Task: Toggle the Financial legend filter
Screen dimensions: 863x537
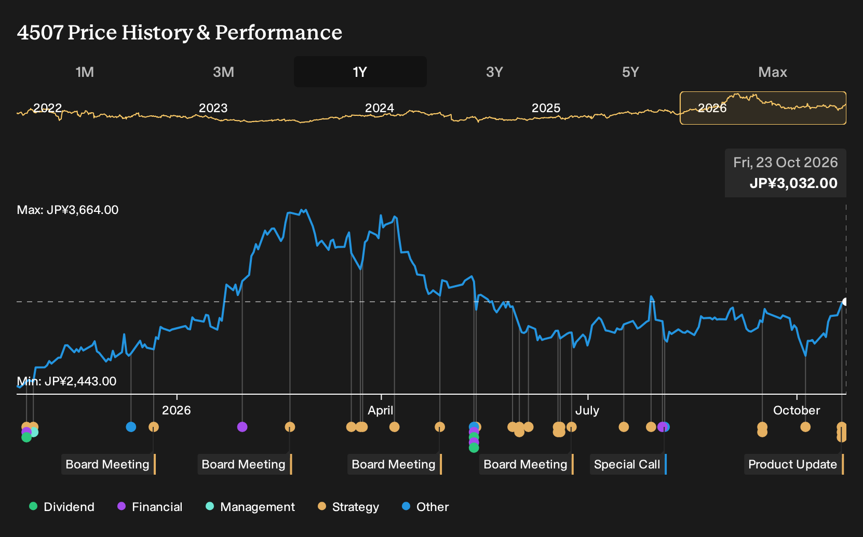Action: tap(150, 506)
